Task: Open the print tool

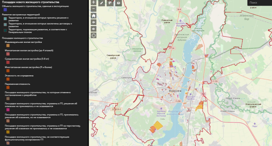Action: pos(119,3)
